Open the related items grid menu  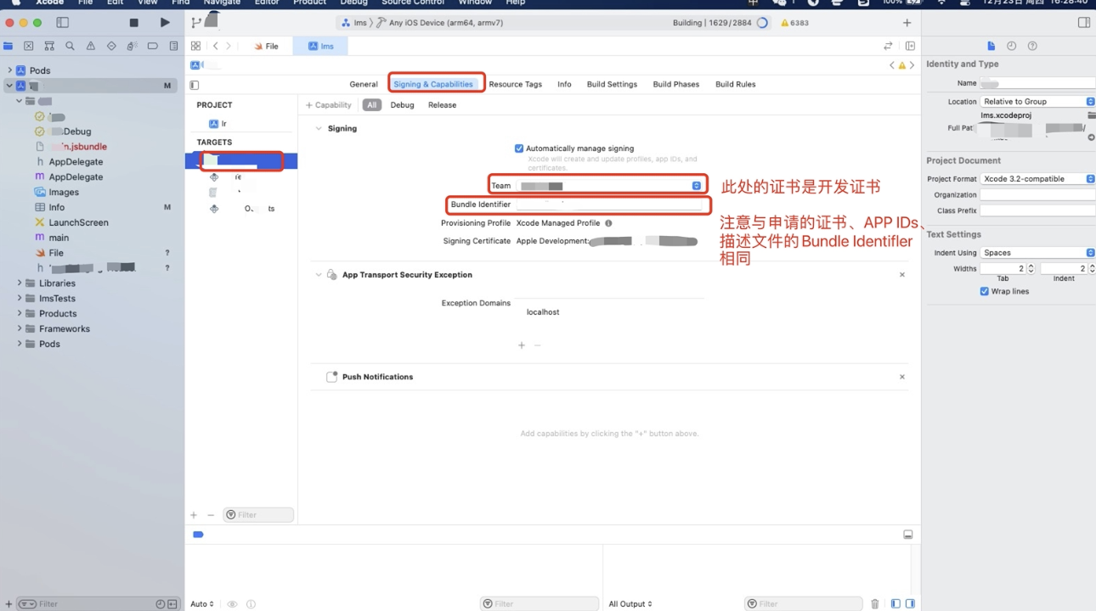tap(195, 46)
